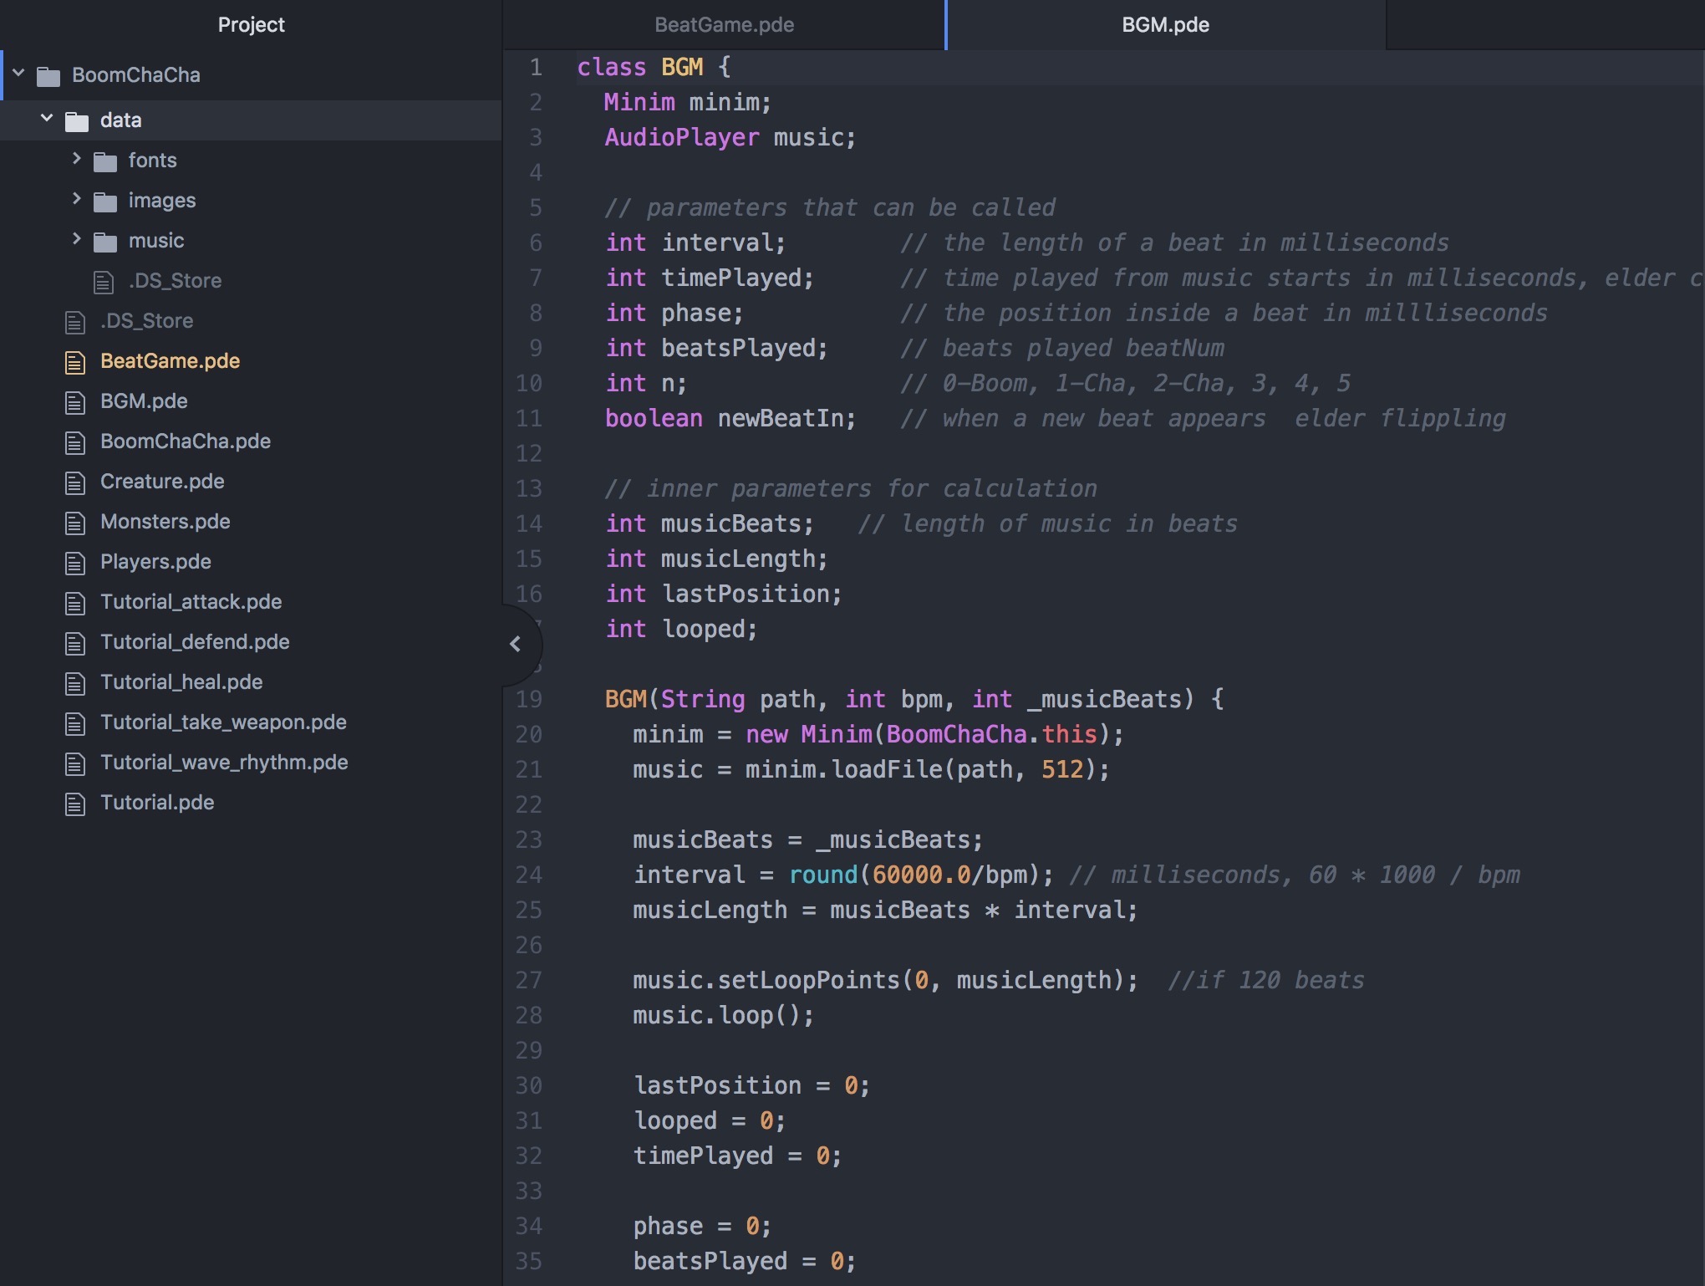
Task: Click the music folder icon
Action: coord(105,242)
